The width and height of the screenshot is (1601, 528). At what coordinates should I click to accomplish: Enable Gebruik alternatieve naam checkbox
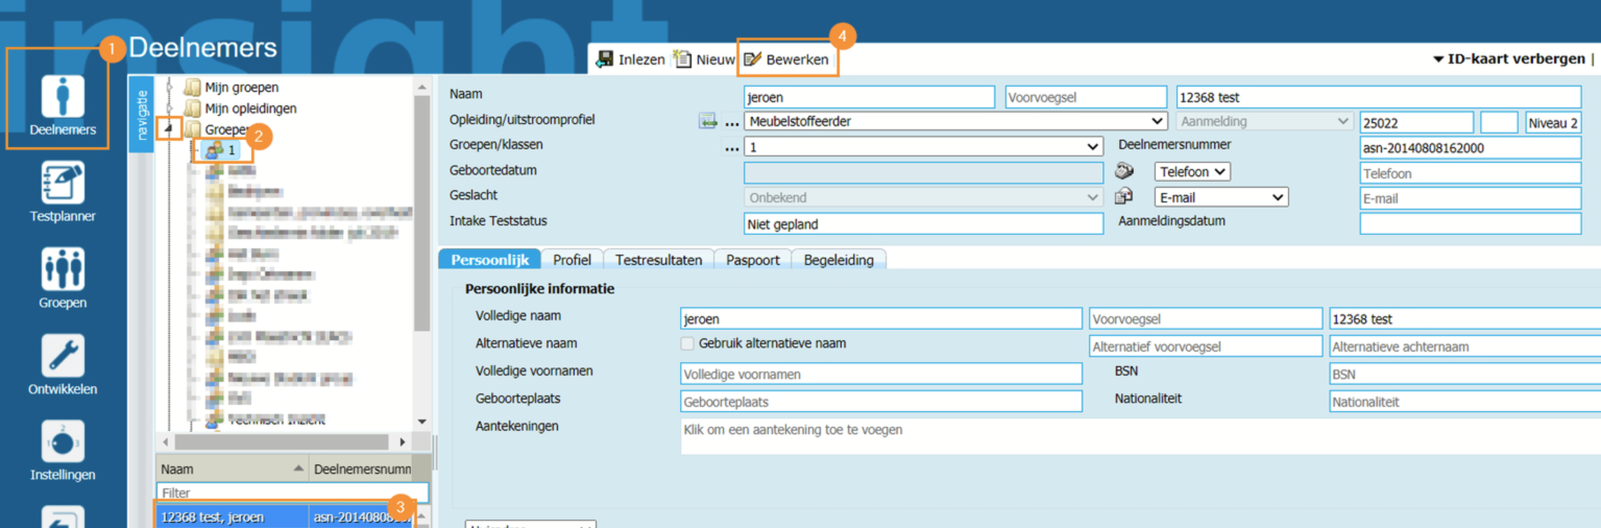687,343
